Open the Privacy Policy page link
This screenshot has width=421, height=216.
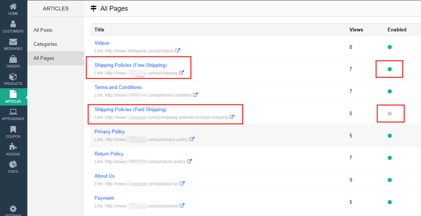tap(109, 131)
